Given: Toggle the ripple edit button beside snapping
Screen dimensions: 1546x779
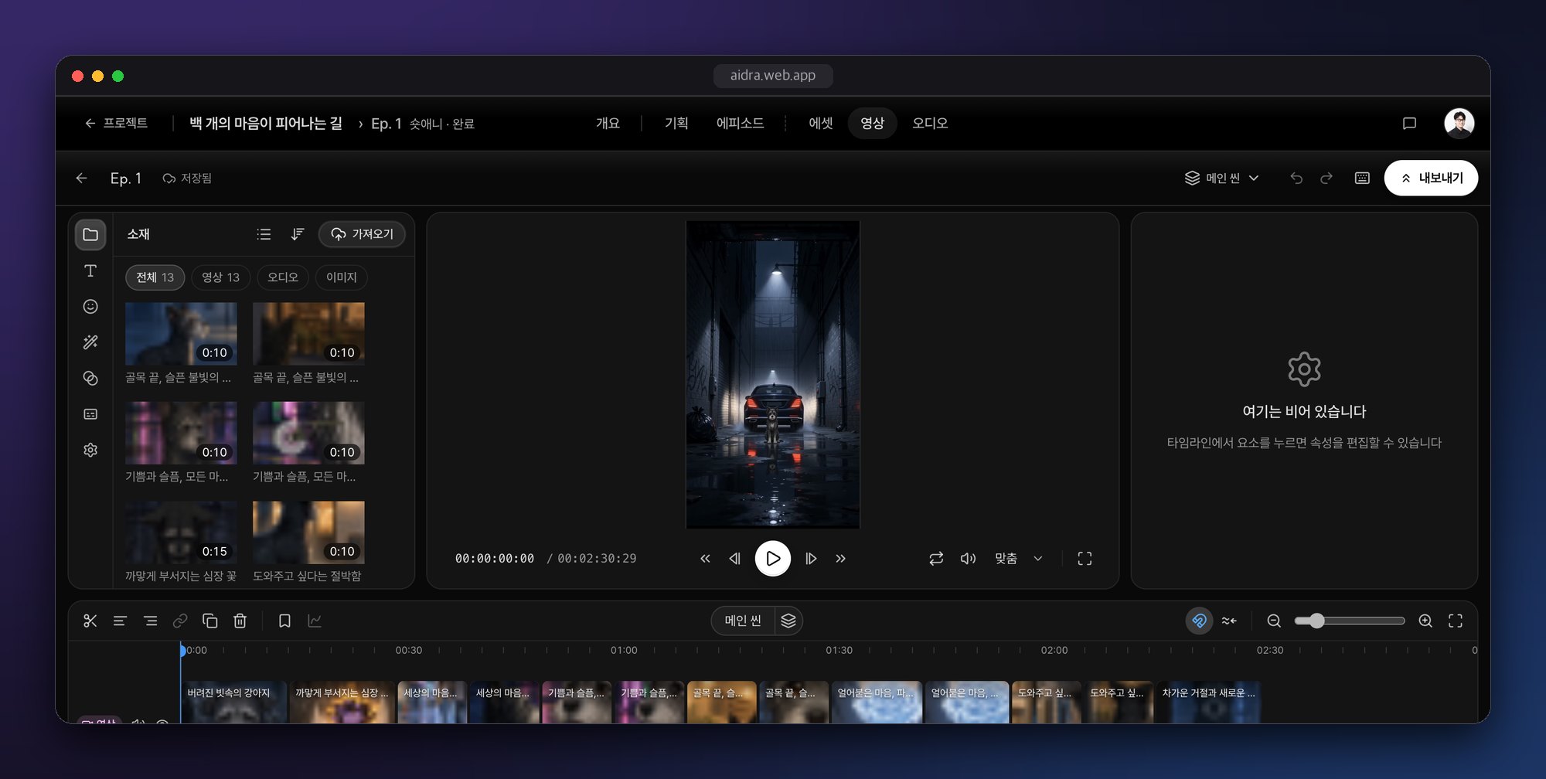Looking at the screenshot, I should point(1229,621).
